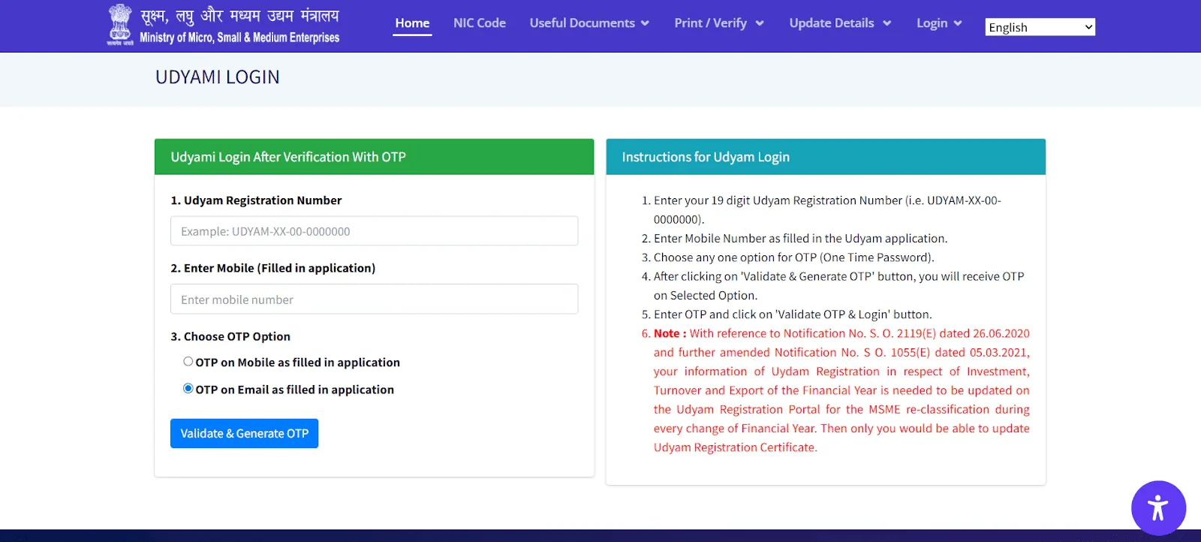Image resolution: width=1201 pixels, height=542 pixels.
Task: Select OTP on Email radio option
Action: 188,388
